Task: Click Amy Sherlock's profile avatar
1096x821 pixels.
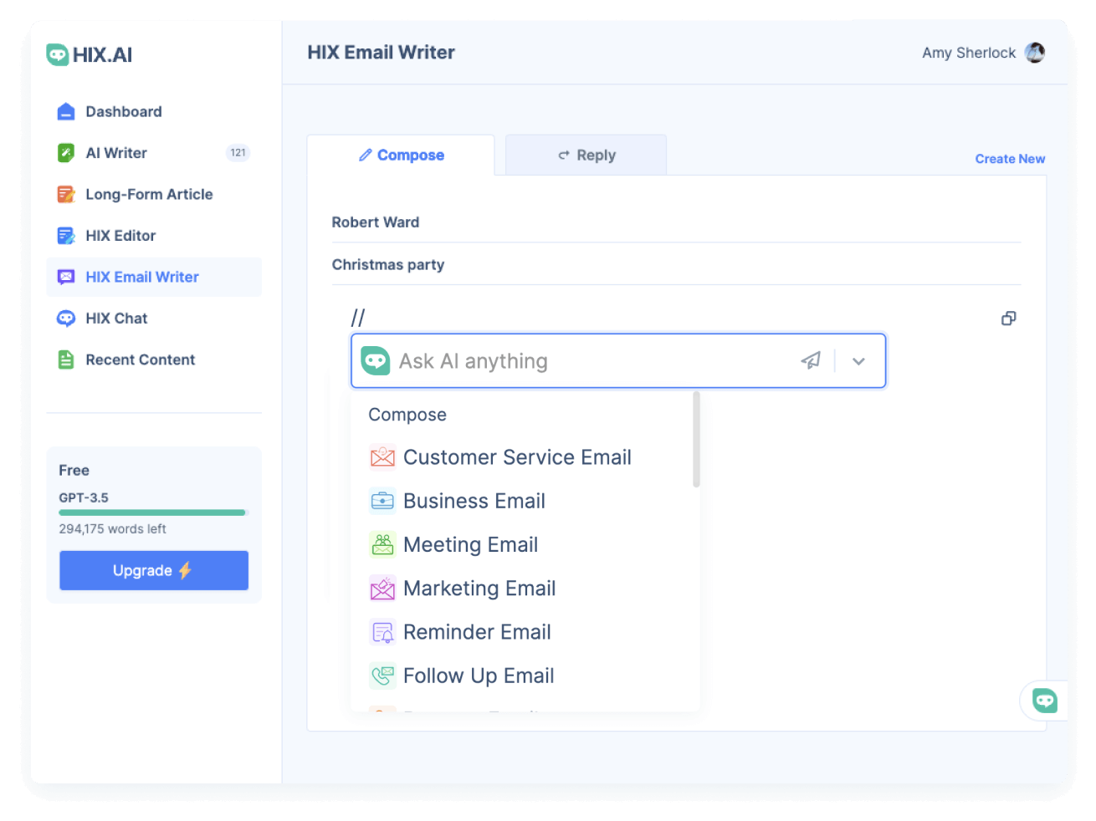Action: point(1035,53)
